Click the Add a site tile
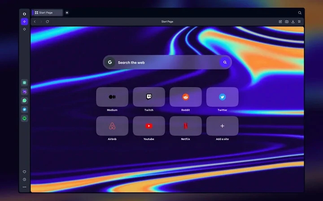Screen dimensions: 323x201 click(222, 126)
